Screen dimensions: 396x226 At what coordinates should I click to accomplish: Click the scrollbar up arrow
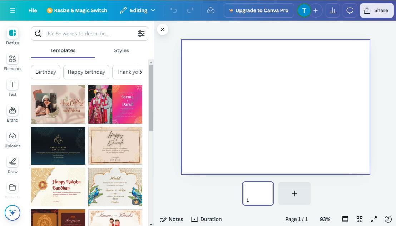151,63
